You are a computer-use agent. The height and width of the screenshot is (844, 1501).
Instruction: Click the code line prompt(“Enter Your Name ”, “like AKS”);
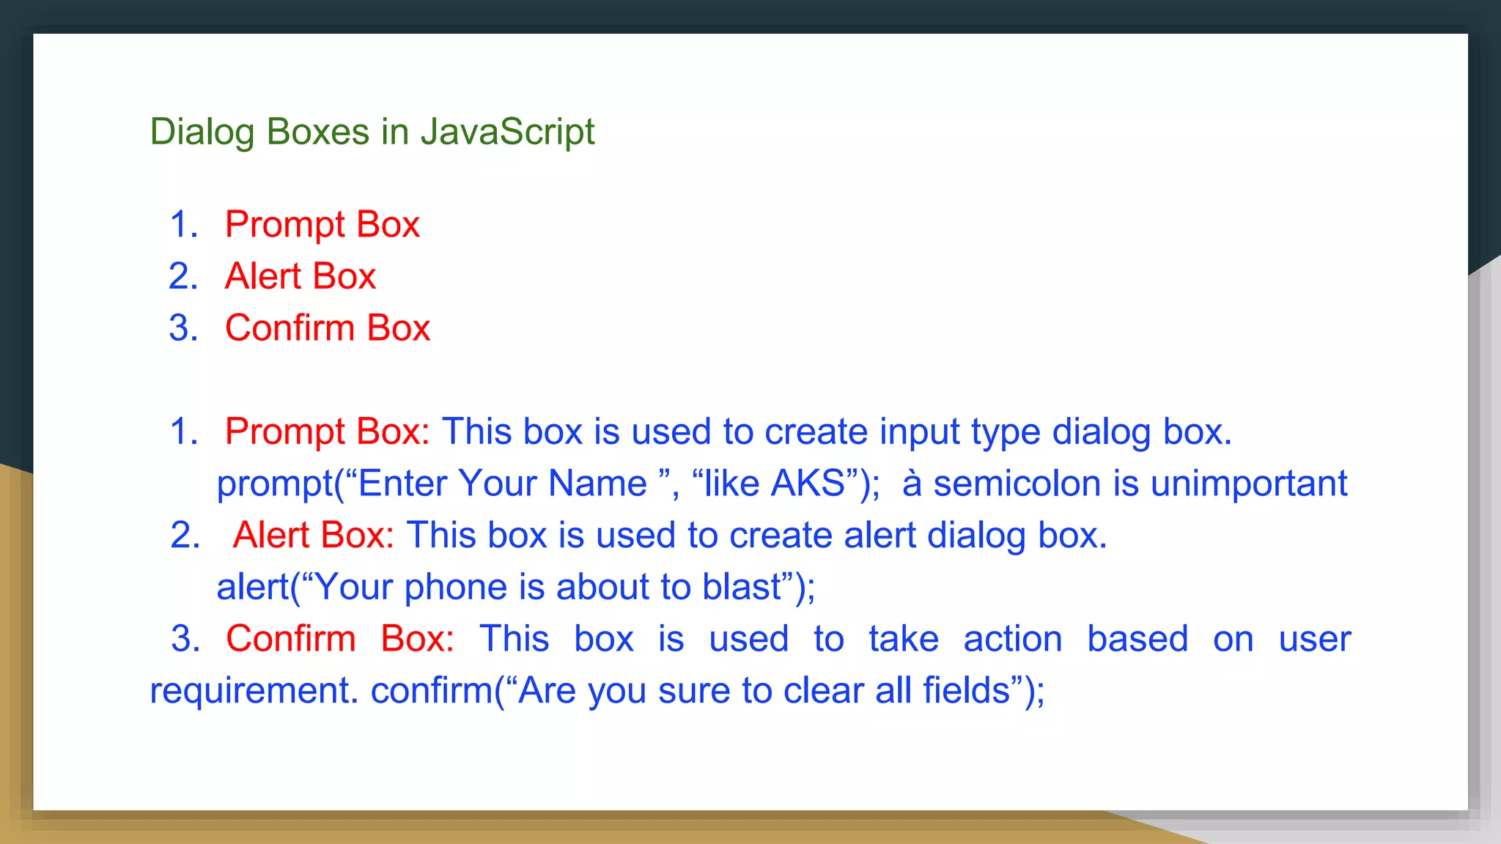point(549,484)
